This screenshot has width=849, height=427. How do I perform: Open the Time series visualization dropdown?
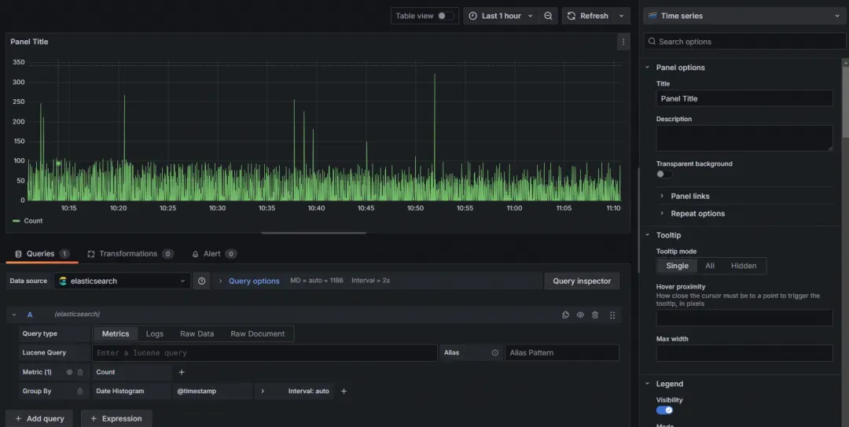tap(744, 16)
